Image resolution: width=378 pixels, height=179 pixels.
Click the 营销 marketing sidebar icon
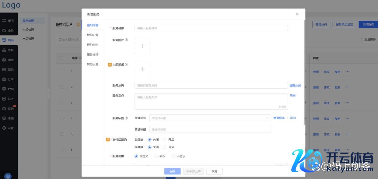(4, 109)
